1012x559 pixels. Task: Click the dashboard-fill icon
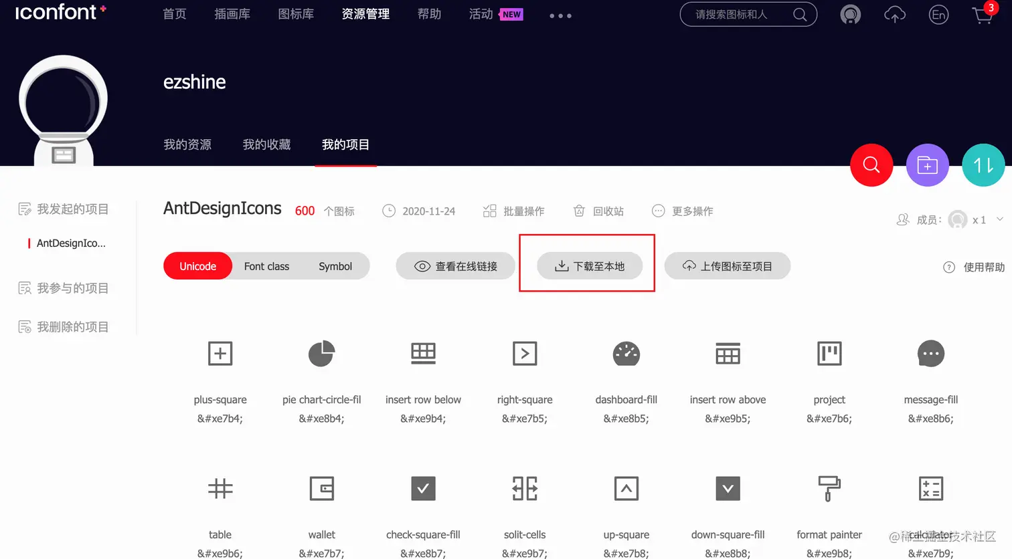coord(626,353)
